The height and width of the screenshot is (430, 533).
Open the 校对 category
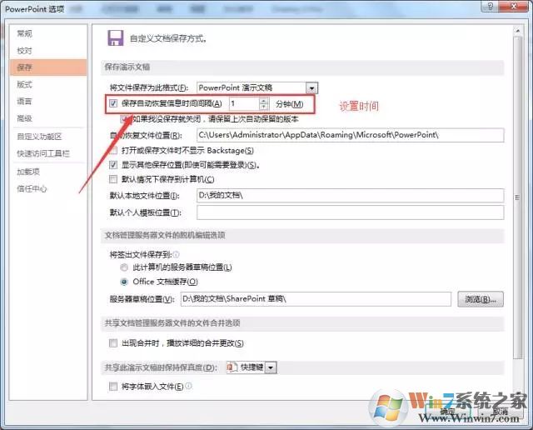point(24,50)
